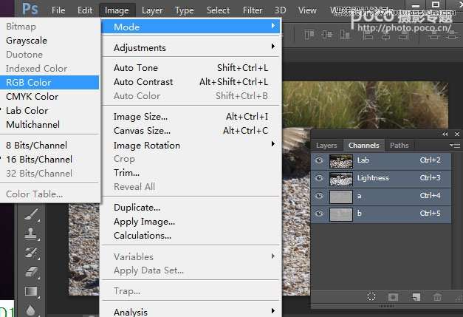Apply Auto Tone

(191, 68)
